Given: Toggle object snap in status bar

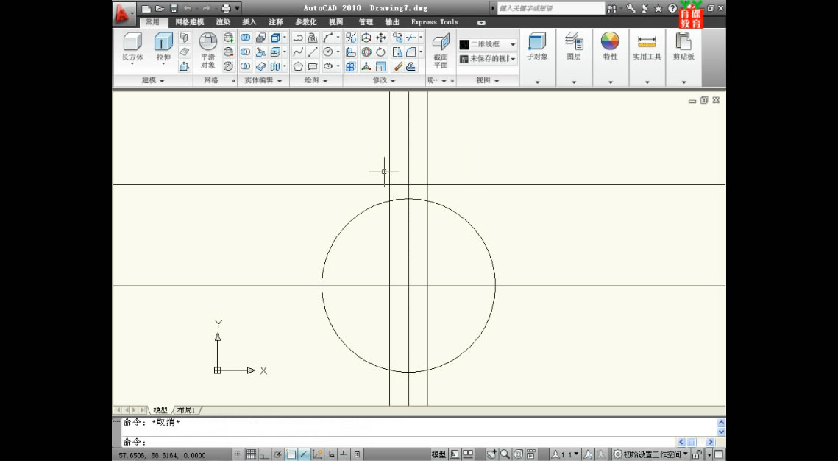Looking at the screenshot, I should point(291,454).
